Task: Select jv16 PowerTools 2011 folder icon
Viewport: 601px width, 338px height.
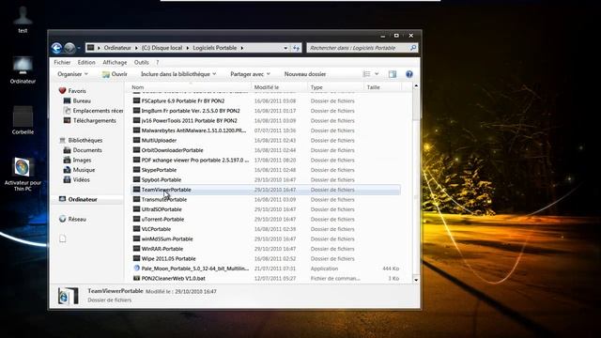Action: coord(136,120)
